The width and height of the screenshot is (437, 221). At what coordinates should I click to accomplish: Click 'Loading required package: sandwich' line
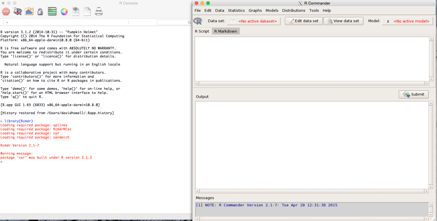(35, 137)
